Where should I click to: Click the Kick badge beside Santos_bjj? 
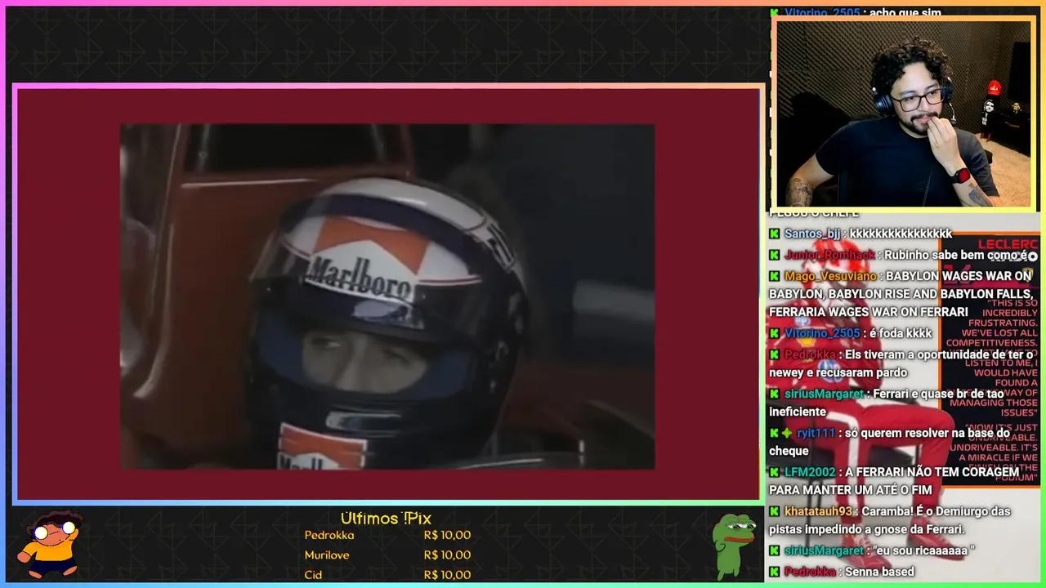774,234
